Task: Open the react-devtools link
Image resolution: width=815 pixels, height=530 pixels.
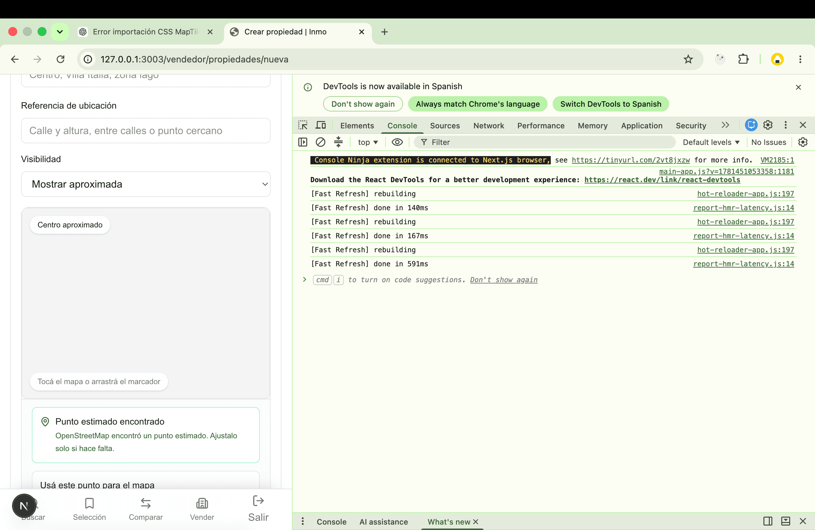Action: pyautogui.click(x=662, y=180)
